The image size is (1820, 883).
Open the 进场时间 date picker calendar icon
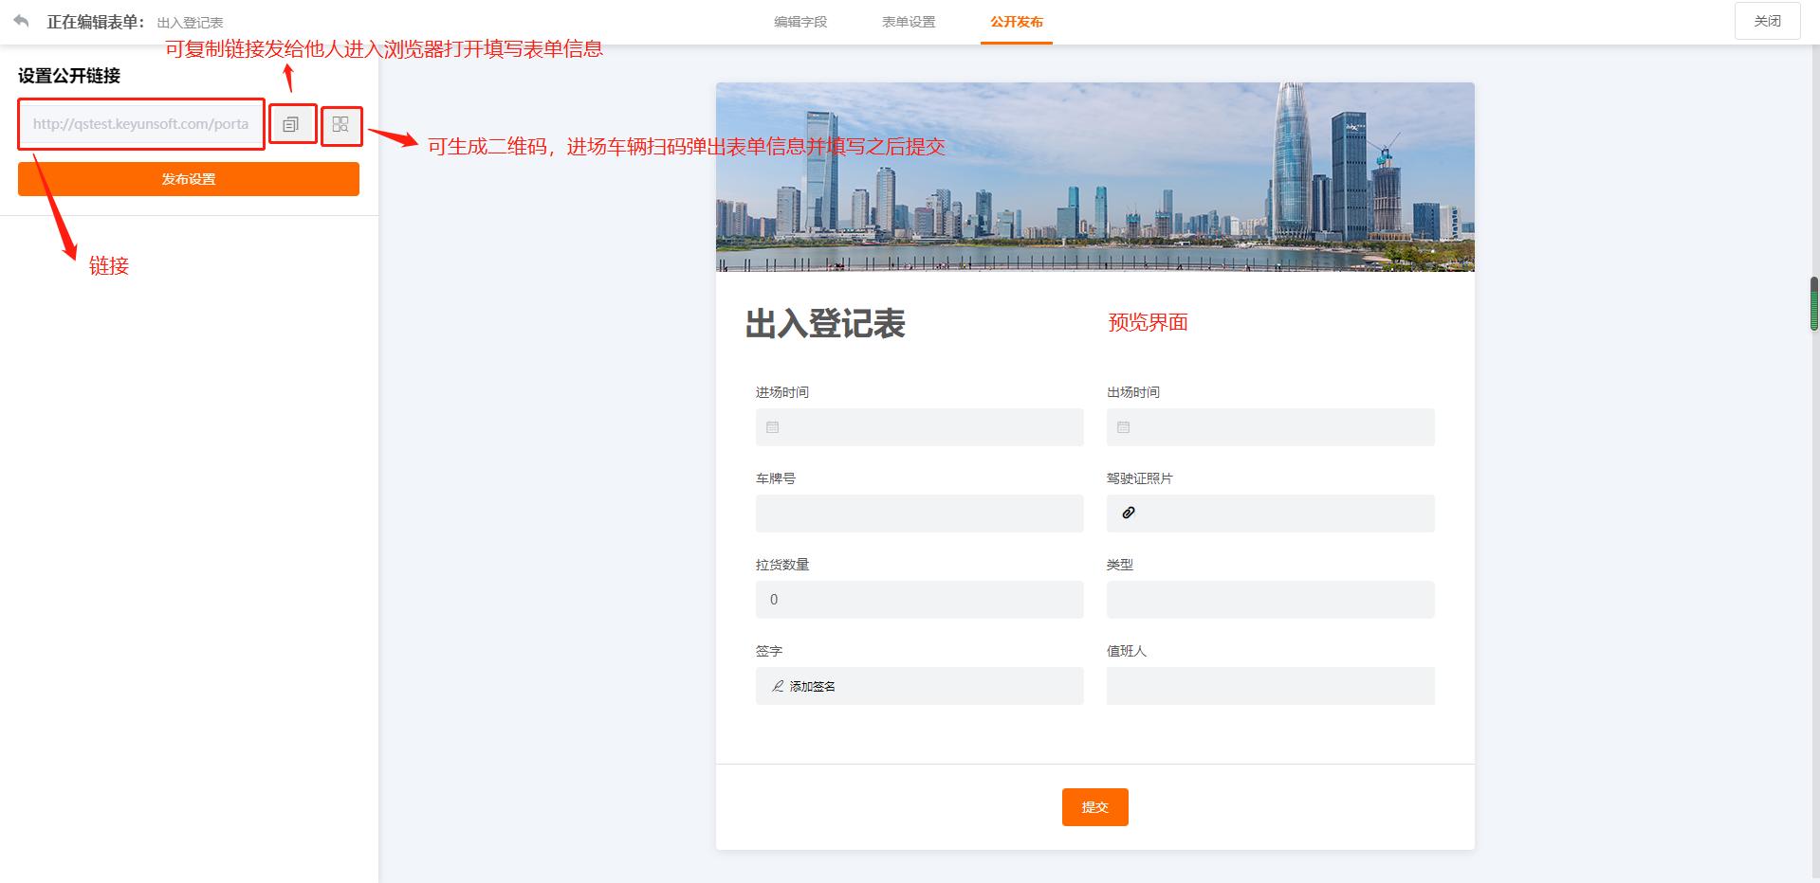(x=772, y=427)
